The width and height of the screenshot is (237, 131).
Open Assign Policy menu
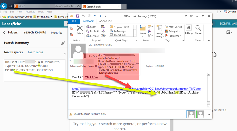160,31
